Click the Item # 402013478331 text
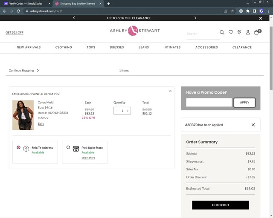 tap(53, 113)
